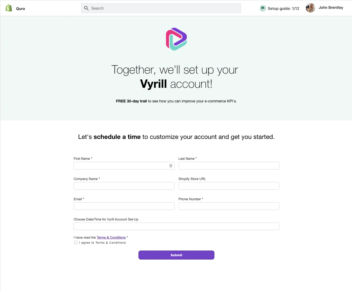Select the First Name input field
Screen dimensions: 352x291
(124, 166)
